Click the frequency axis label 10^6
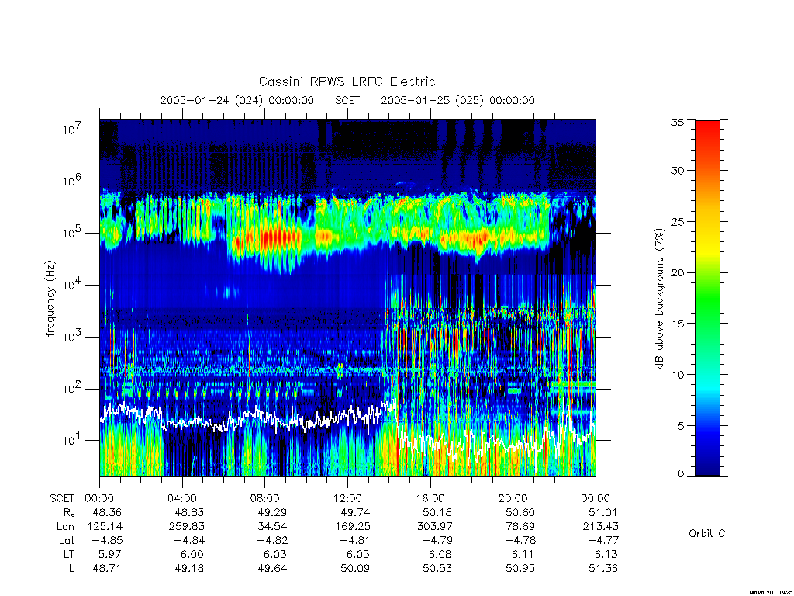 (x=72, y=181)
